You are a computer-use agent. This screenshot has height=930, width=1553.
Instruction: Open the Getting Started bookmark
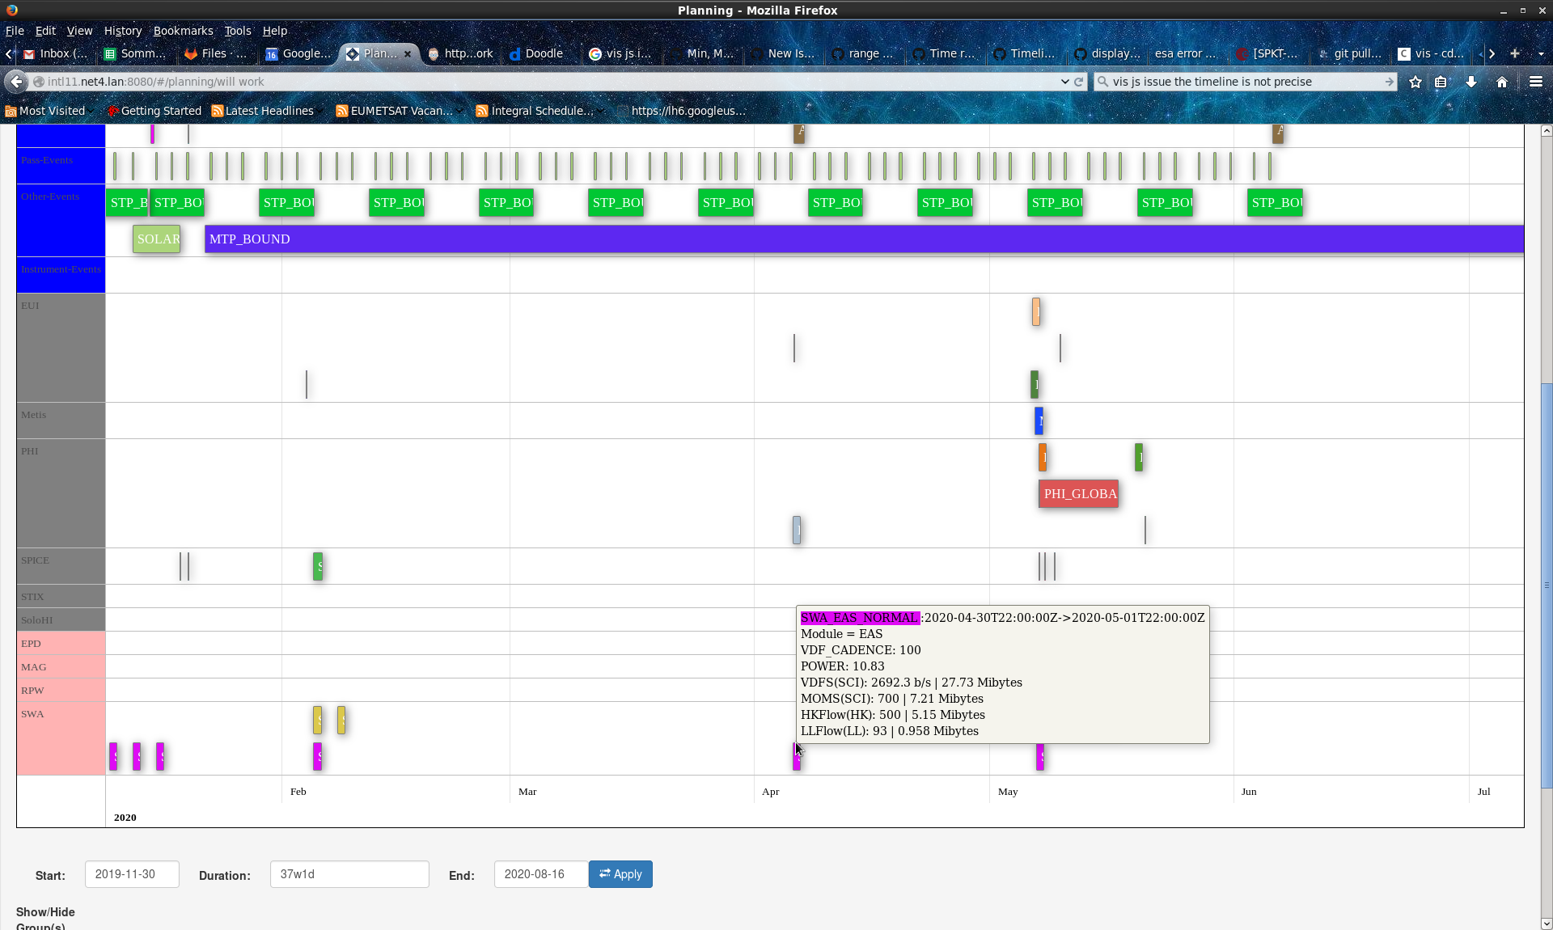click(154, 111)
